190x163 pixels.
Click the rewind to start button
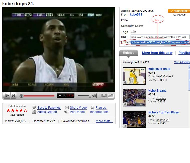(x=14, y=95)
